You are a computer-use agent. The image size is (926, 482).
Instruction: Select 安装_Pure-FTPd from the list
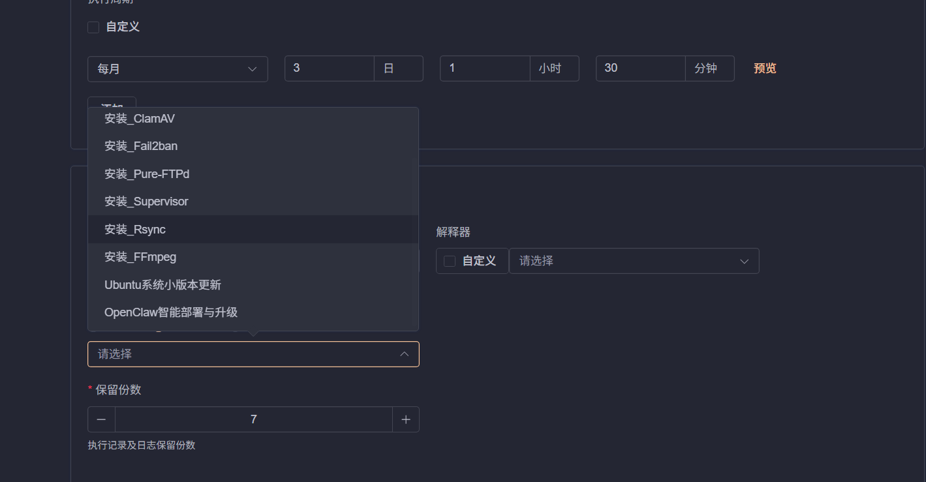[x=147, y=174]
